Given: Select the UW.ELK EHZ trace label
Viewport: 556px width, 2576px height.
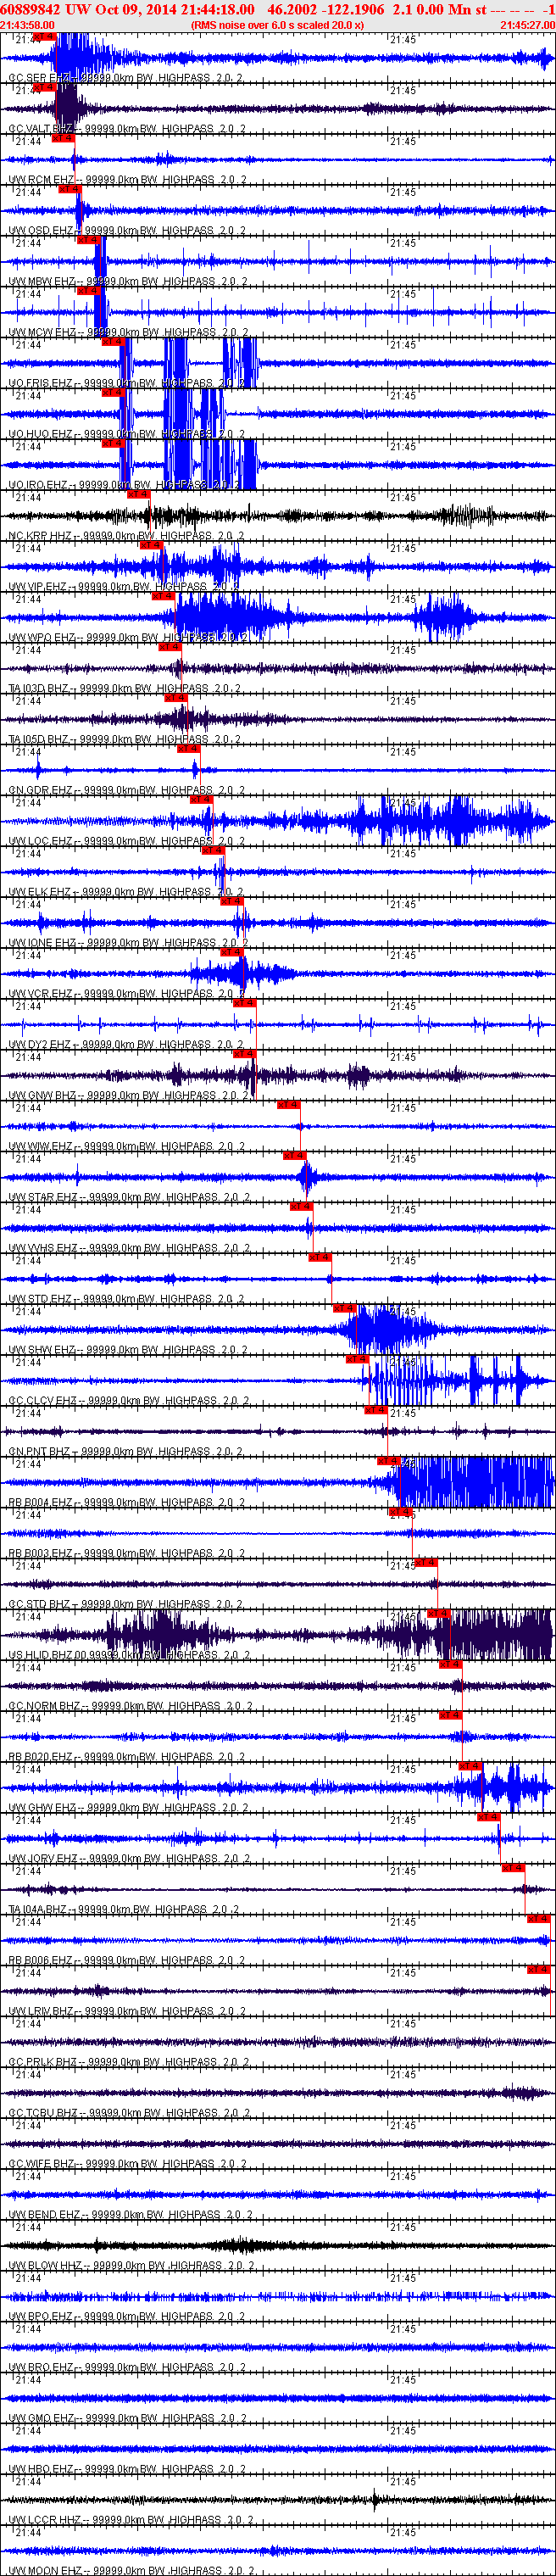Looking at the screenshot, I should coord(125,893).
